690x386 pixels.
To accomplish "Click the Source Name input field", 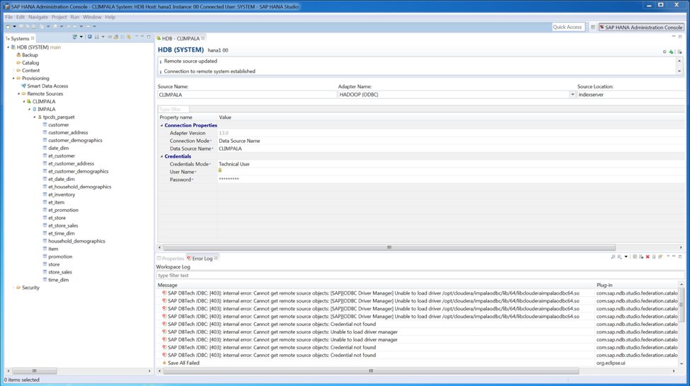I will pyautogui.click(x=247, y=95).
